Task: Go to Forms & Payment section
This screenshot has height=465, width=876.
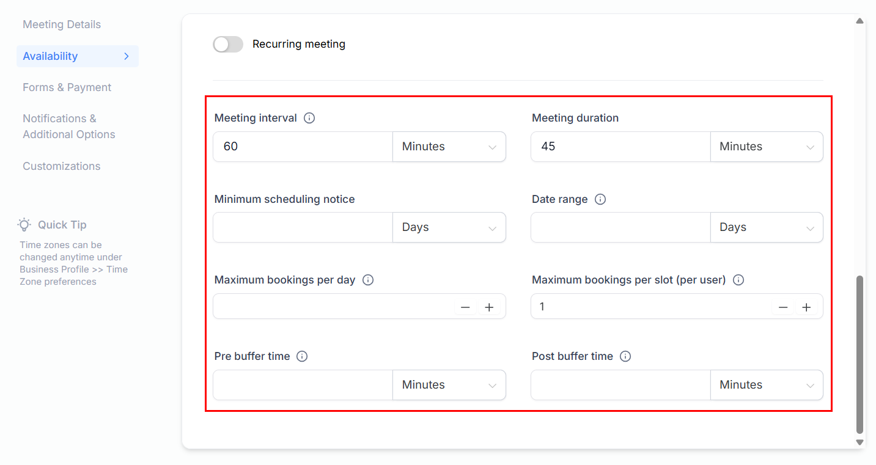Action: (67, 87)
